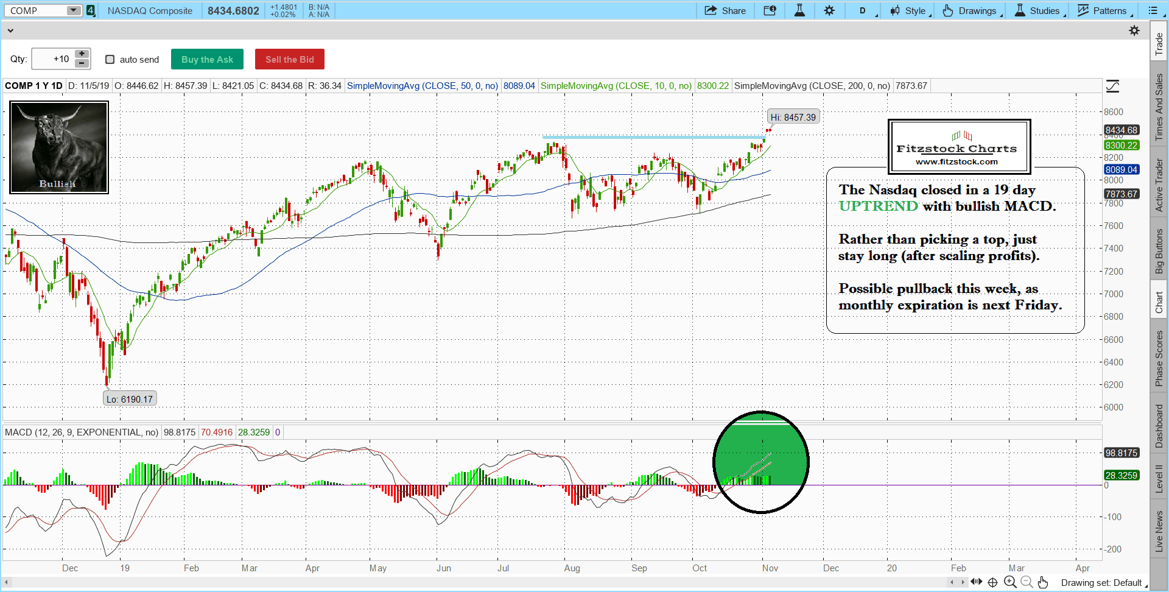Click the Share chart icon

[725, 10]
